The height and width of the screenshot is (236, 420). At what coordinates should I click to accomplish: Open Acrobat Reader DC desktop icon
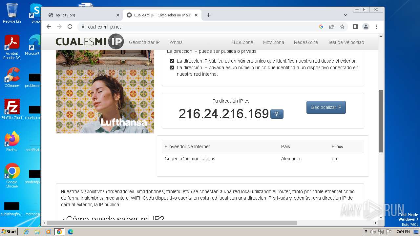[12, 48]
